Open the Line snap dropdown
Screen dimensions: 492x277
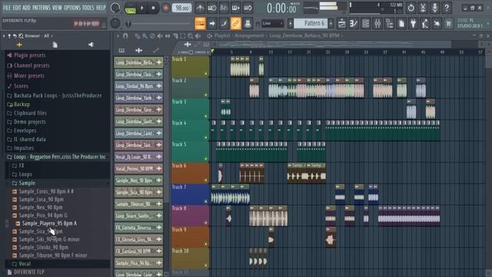click(273, 23)
